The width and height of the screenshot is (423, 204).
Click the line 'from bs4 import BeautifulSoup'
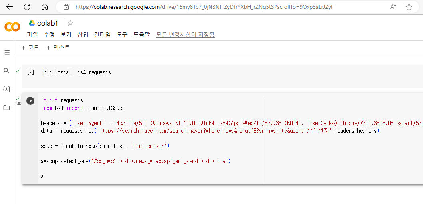point(82,108)
